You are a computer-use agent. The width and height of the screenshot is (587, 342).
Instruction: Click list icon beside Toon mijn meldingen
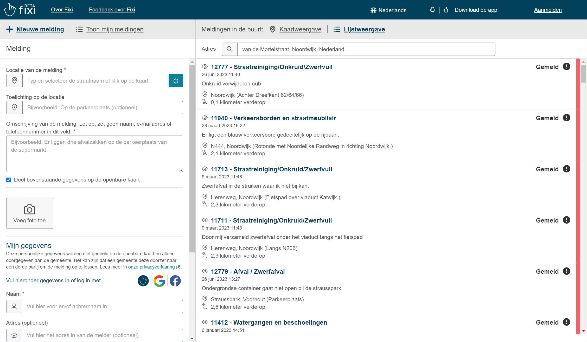point(79,29)
